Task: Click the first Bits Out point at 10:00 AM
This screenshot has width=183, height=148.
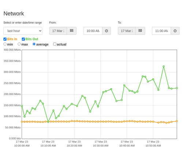Action: 22,106
